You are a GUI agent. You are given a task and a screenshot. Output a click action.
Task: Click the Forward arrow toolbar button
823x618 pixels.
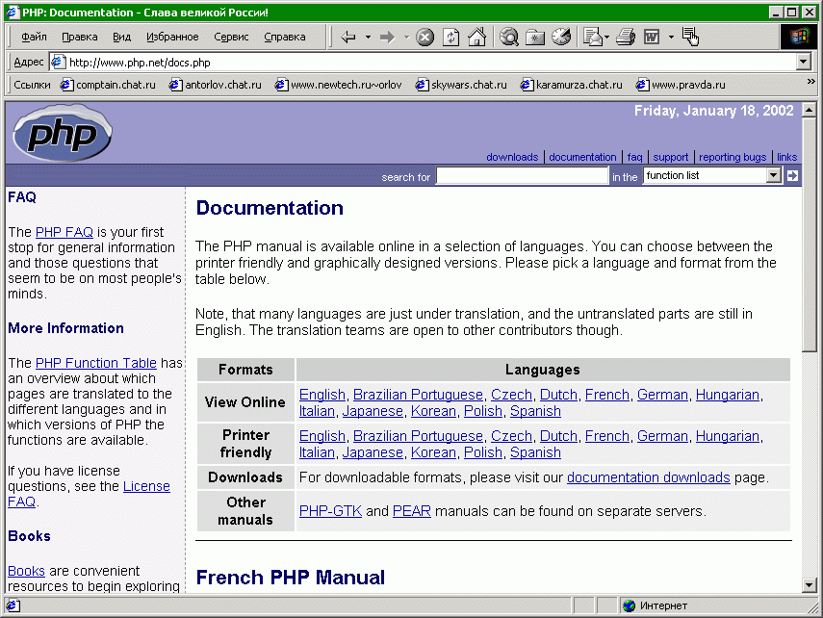pyautogui.click(x=387, y=38)
